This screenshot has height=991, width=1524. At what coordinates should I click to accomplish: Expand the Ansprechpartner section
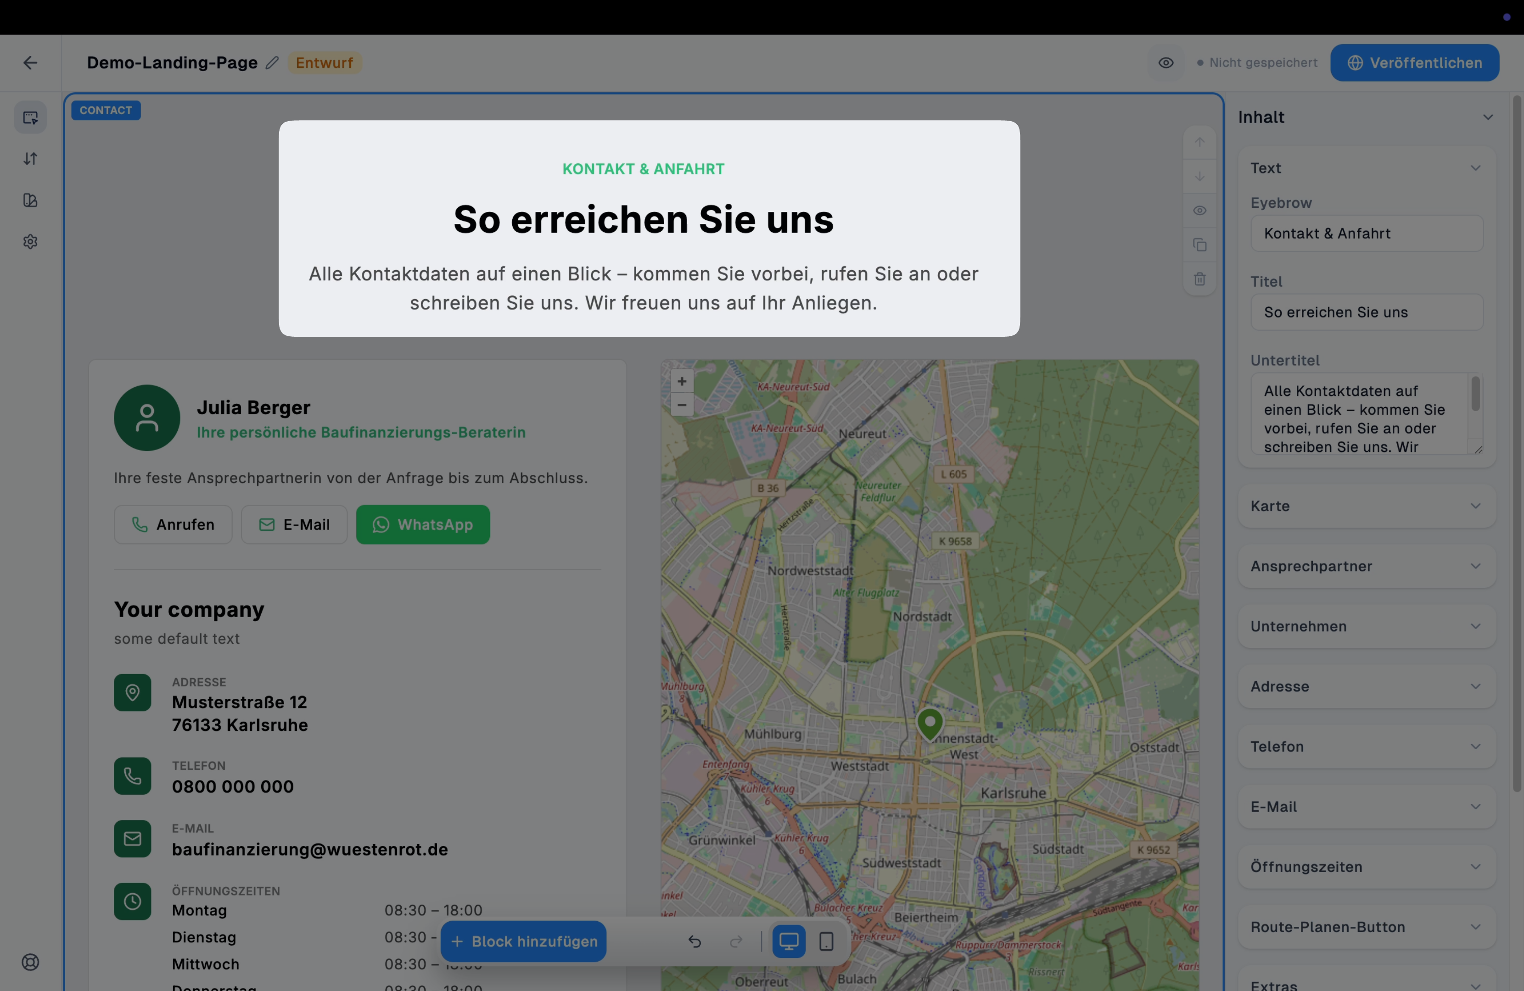point(1367,566)
